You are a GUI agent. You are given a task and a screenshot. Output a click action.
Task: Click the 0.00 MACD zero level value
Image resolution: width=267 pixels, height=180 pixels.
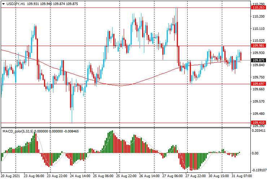[x=255, y=153]
